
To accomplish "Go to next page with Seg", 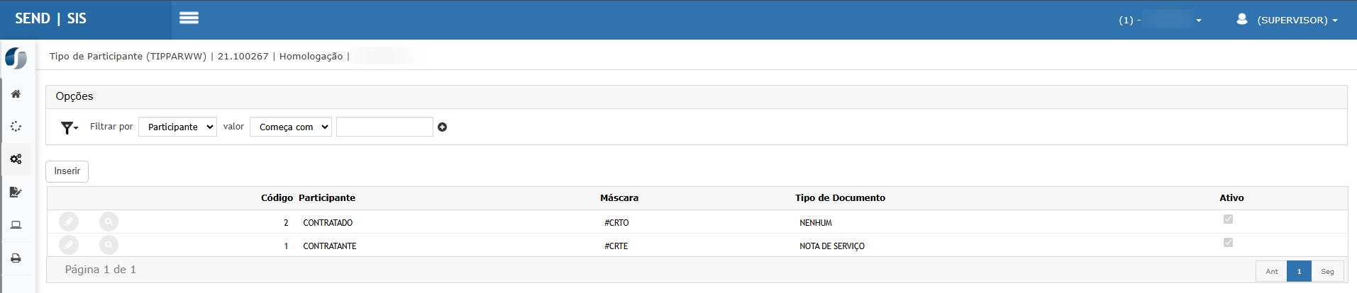I will click(1327, 271).
